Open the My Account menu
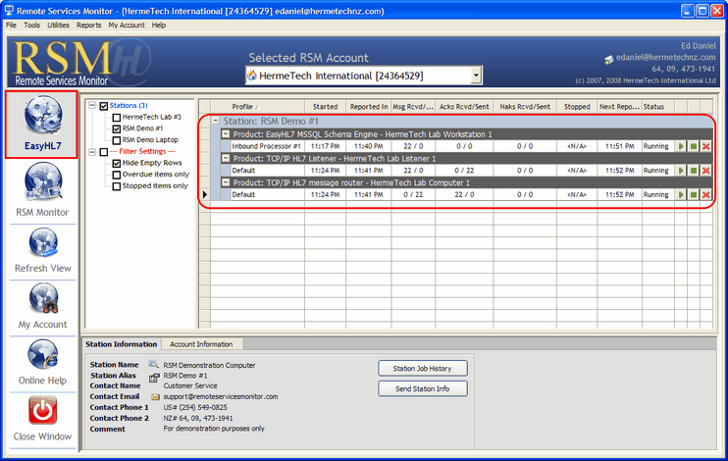The width and height of the screenshot is (728, 461). pos(127,26)
